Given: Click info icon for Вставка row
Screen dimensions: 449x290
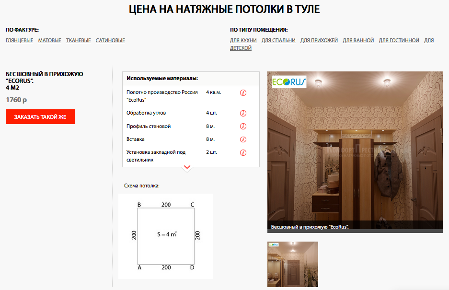Looking at the screenshot, I should (243, 139).
